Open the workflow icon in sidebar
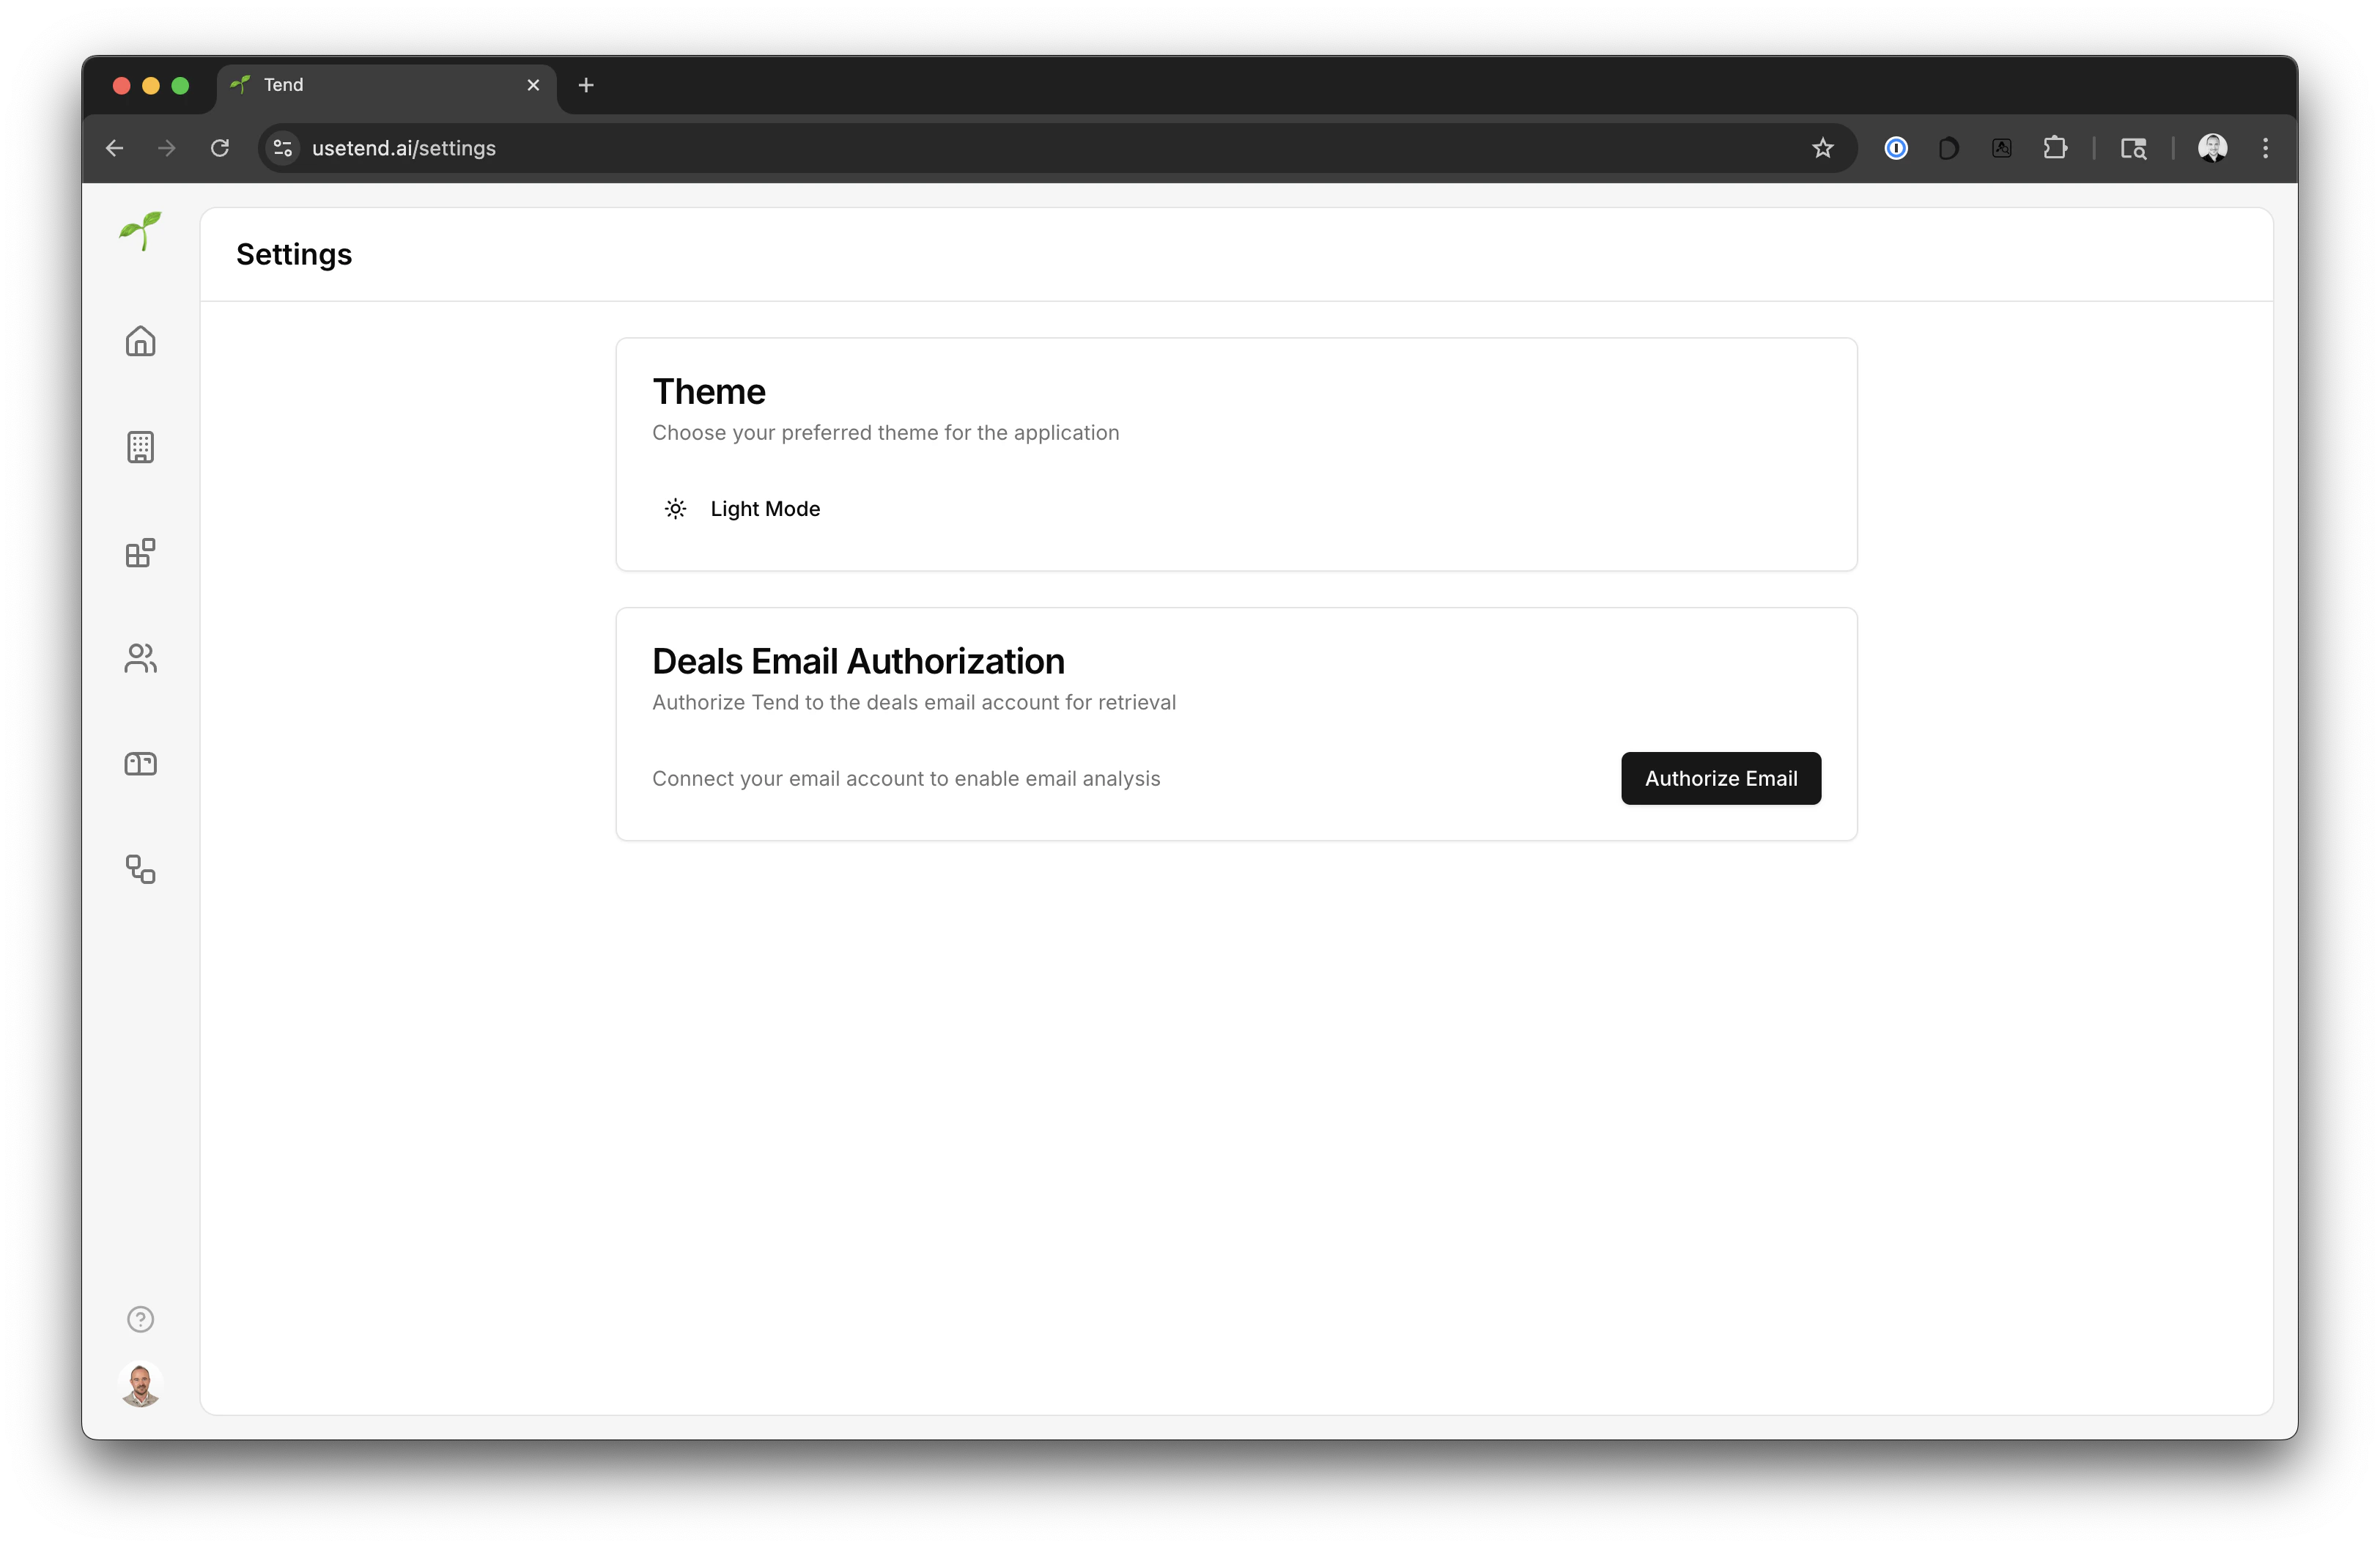Screen dimensions: 2380x1548 coord(140,869)
